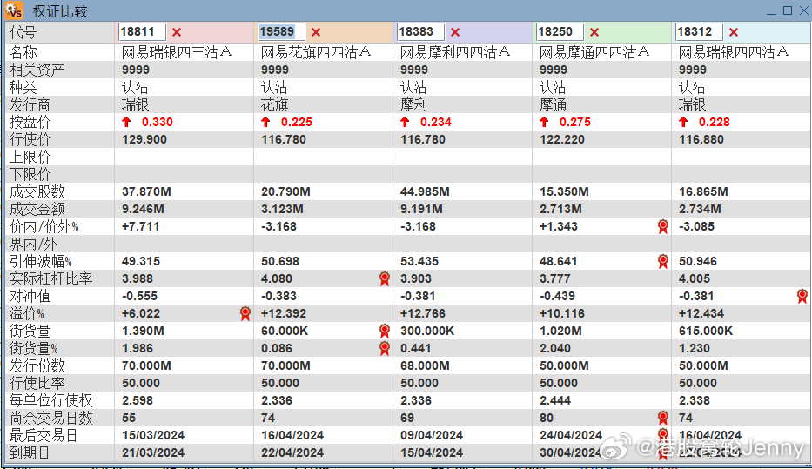The height and width of the screenshot is (469, 812).
Task: Click the 18250 code input field
Action: coord(560,32)
